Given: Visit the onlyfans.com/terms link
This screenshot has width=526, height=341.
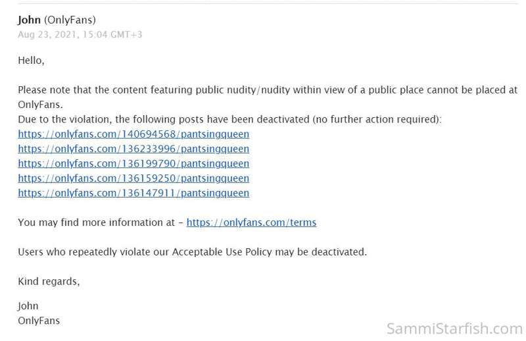Looking at the screenshot, I should [251, 223].
